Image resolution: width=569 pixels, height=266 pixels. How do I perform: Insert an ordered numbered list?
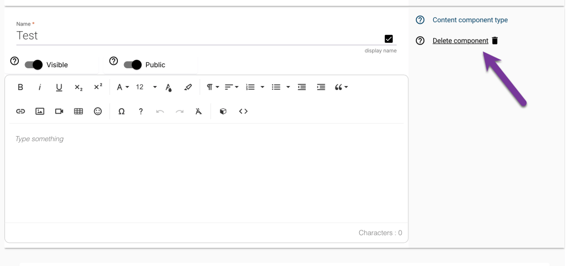(x=250, y=87)
